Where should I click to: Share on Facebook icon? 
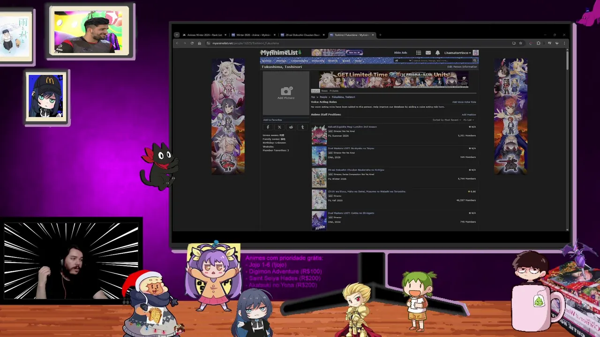pyautogui.click(x=268, y=127)
